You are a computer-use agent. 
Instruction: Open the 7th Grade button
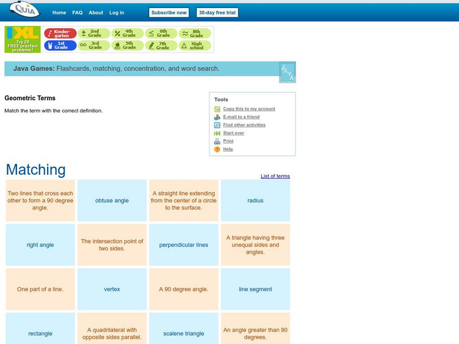(161, 45)
